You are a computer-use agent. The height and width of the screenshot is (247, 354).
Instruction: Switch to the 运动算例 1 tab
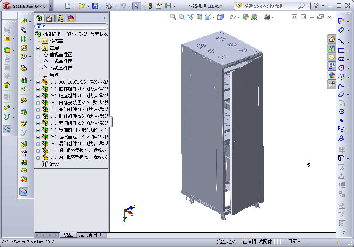click(x=91, y=235)
